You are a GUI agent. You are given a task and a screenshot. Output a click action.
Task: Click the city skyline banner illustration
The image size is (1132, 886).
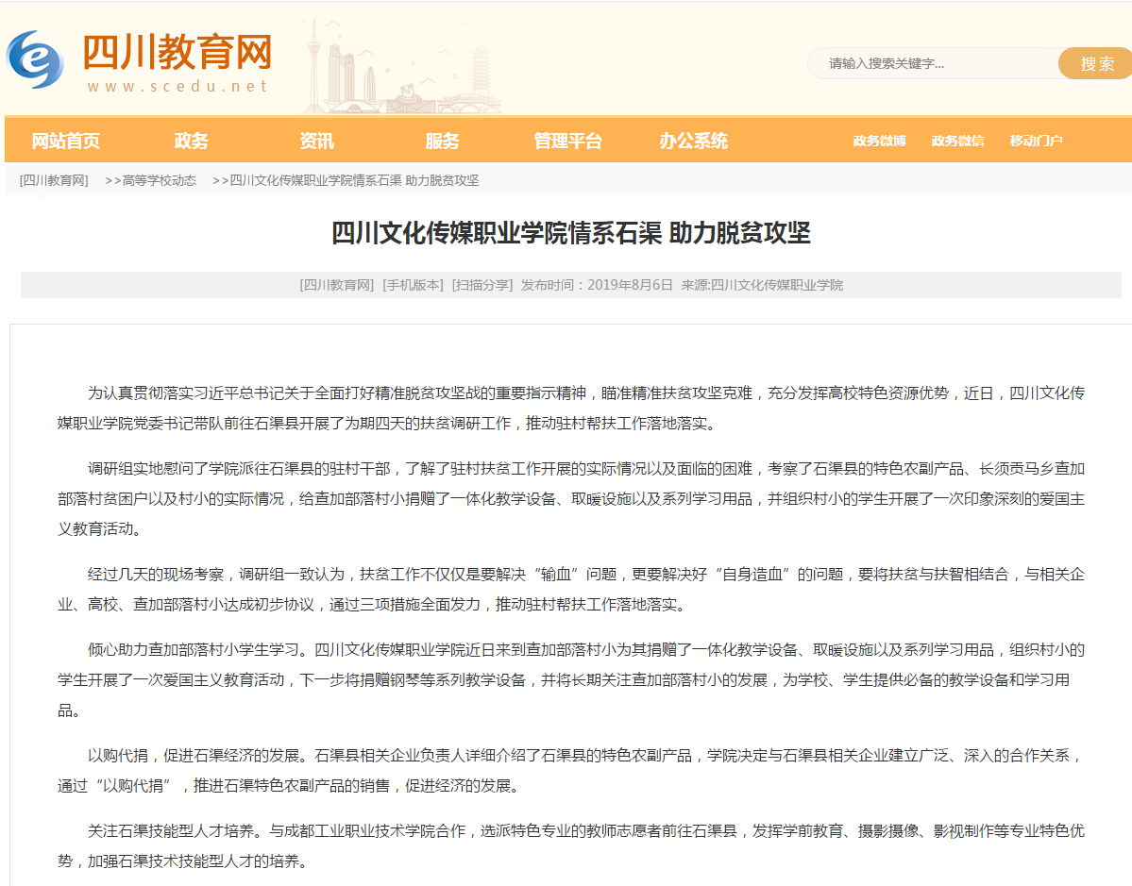point(401,67)
